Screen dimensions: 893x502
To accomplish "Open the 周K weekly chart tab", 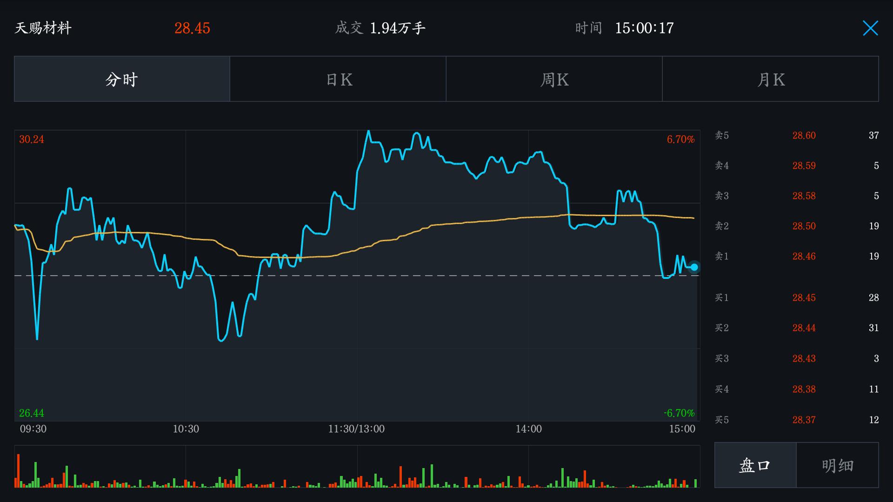I will (553, 79).
